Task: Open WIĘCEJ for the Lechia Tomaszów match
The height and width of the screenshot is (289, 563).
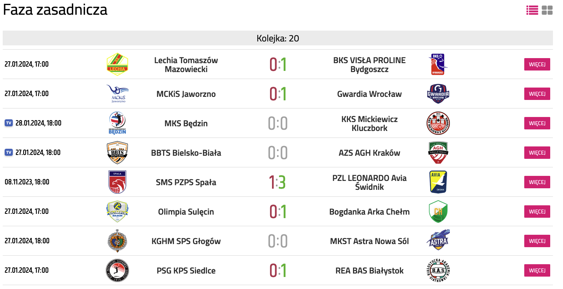Action: coord(537,64)
